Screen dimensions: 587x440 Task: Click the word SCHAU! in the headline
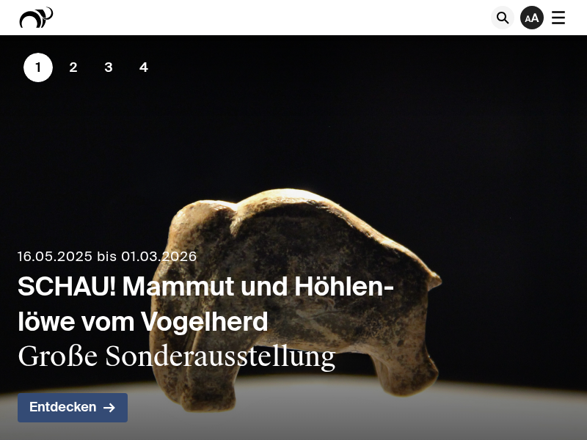pyautogui.click(x=67, y=287)
